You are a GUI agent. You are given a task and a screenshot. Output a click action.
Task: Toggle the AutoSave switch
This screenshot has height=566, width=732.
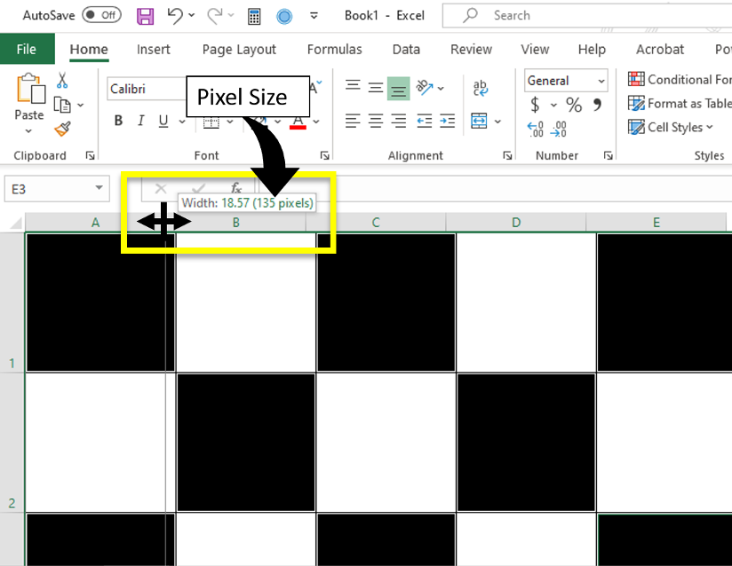coord(102,15)
